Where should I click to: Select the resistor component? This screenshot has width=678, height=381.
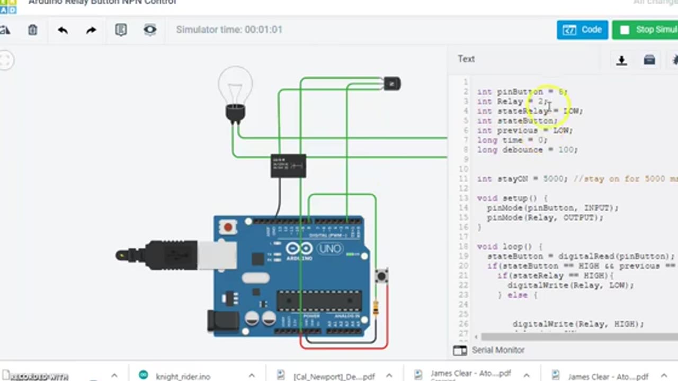(x=376, y=307)
